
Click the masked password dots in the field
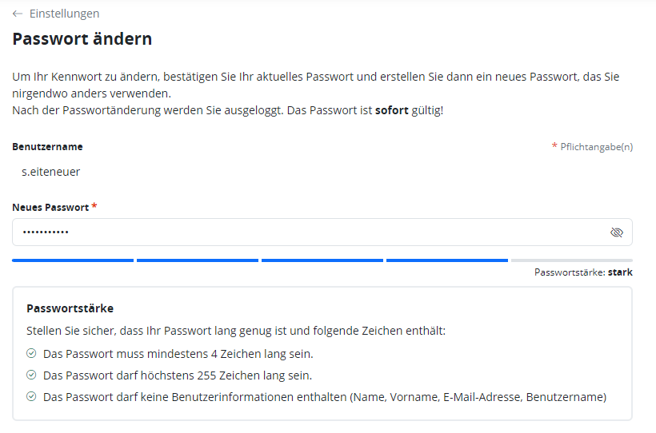46,232
